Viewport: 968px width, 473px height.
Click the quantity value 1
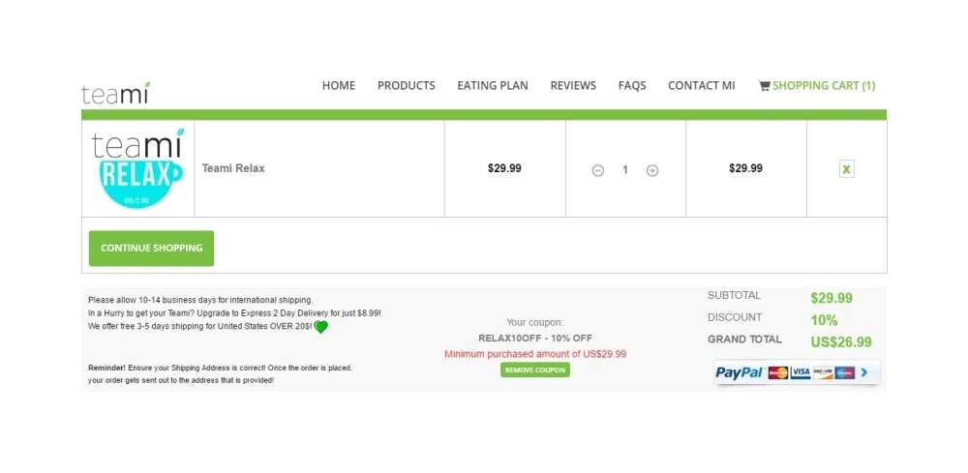[x=624, y=170]
